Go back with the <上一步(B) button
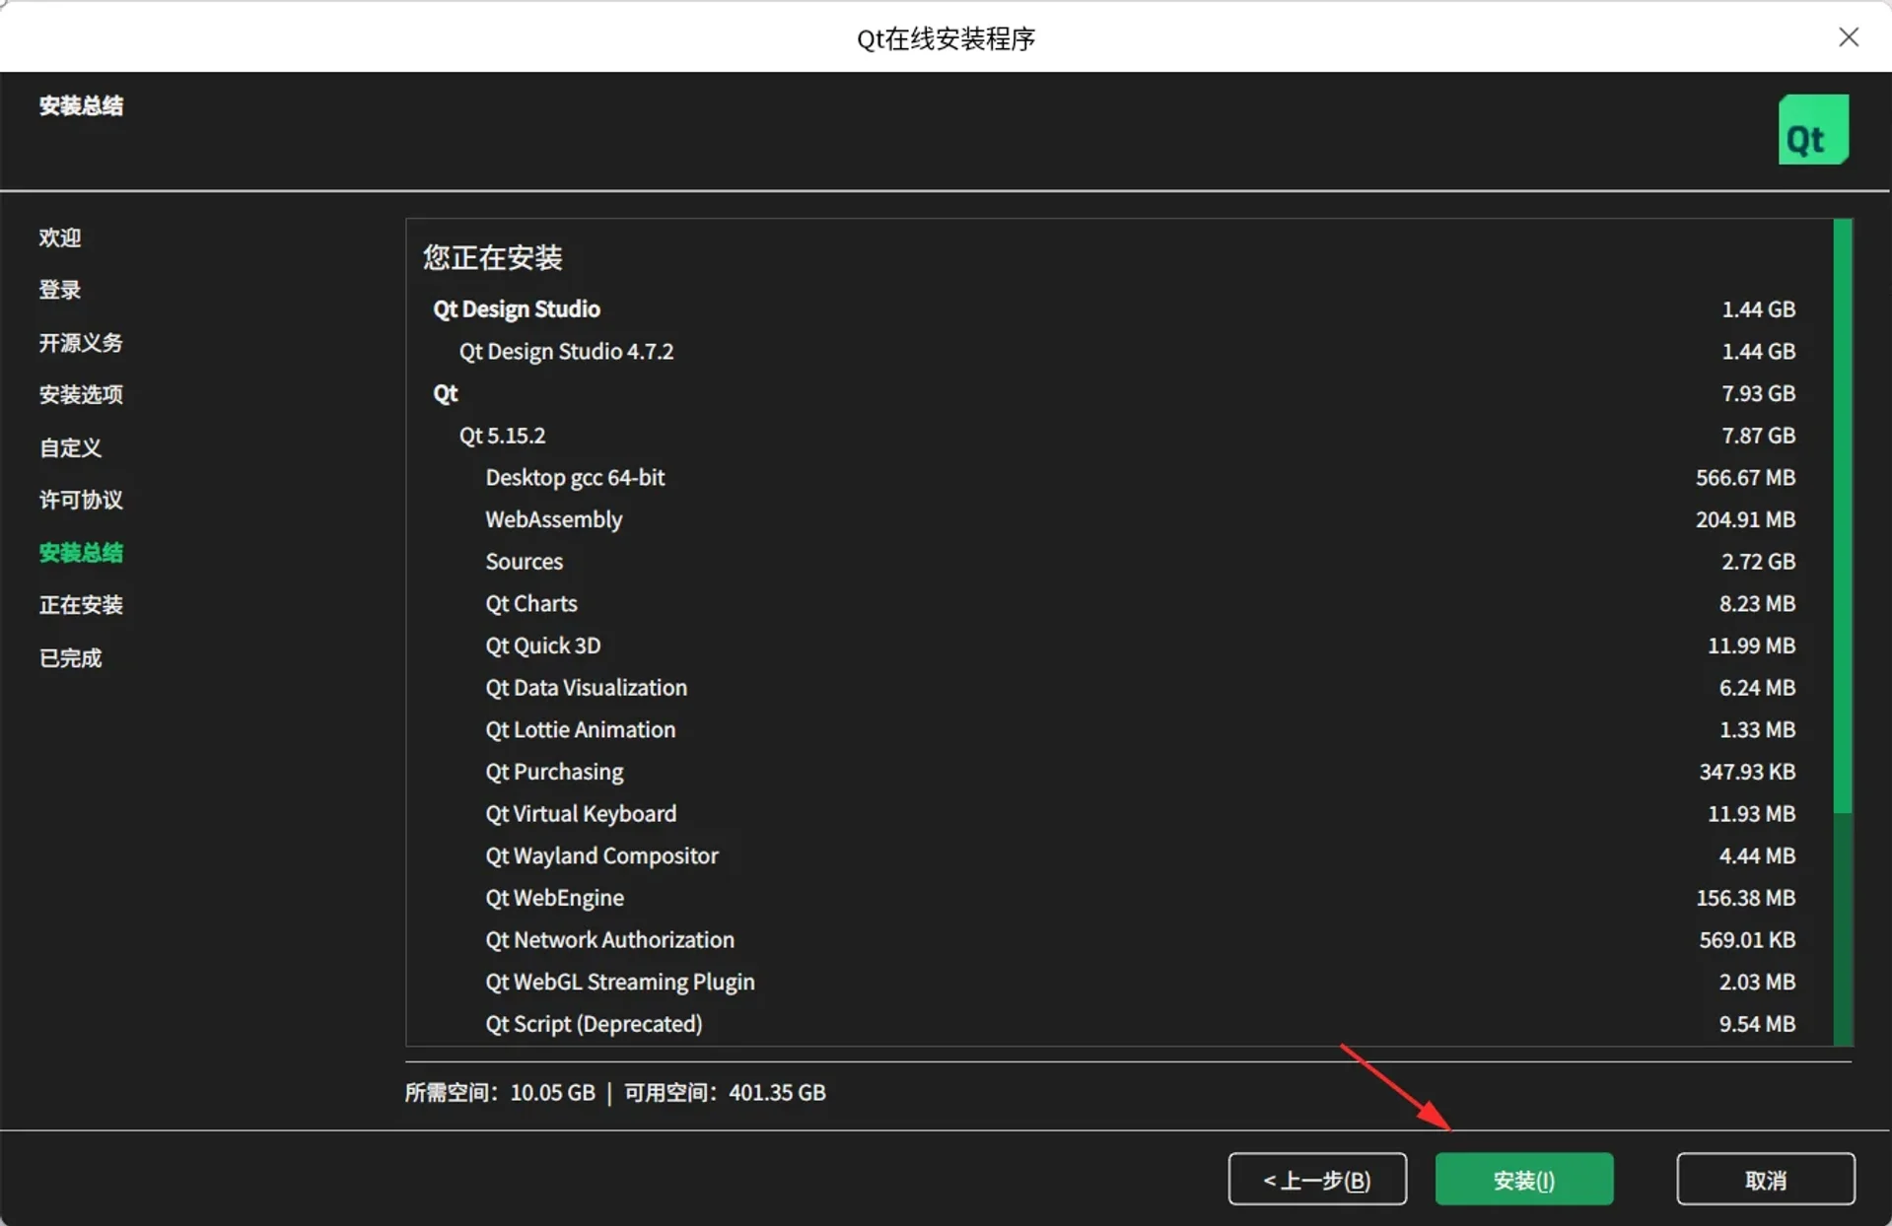 [1316, 1179]
